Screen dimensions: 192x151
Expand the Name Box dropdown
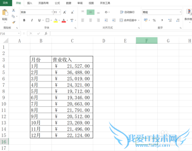click(19, 34)
